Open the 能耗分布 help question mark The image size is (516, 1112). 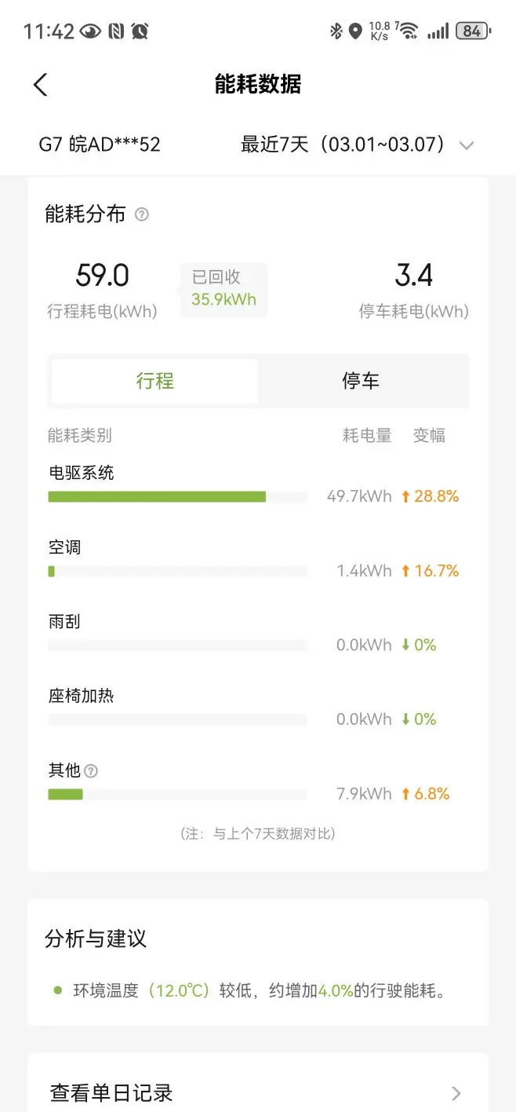(x=142, y=214)
